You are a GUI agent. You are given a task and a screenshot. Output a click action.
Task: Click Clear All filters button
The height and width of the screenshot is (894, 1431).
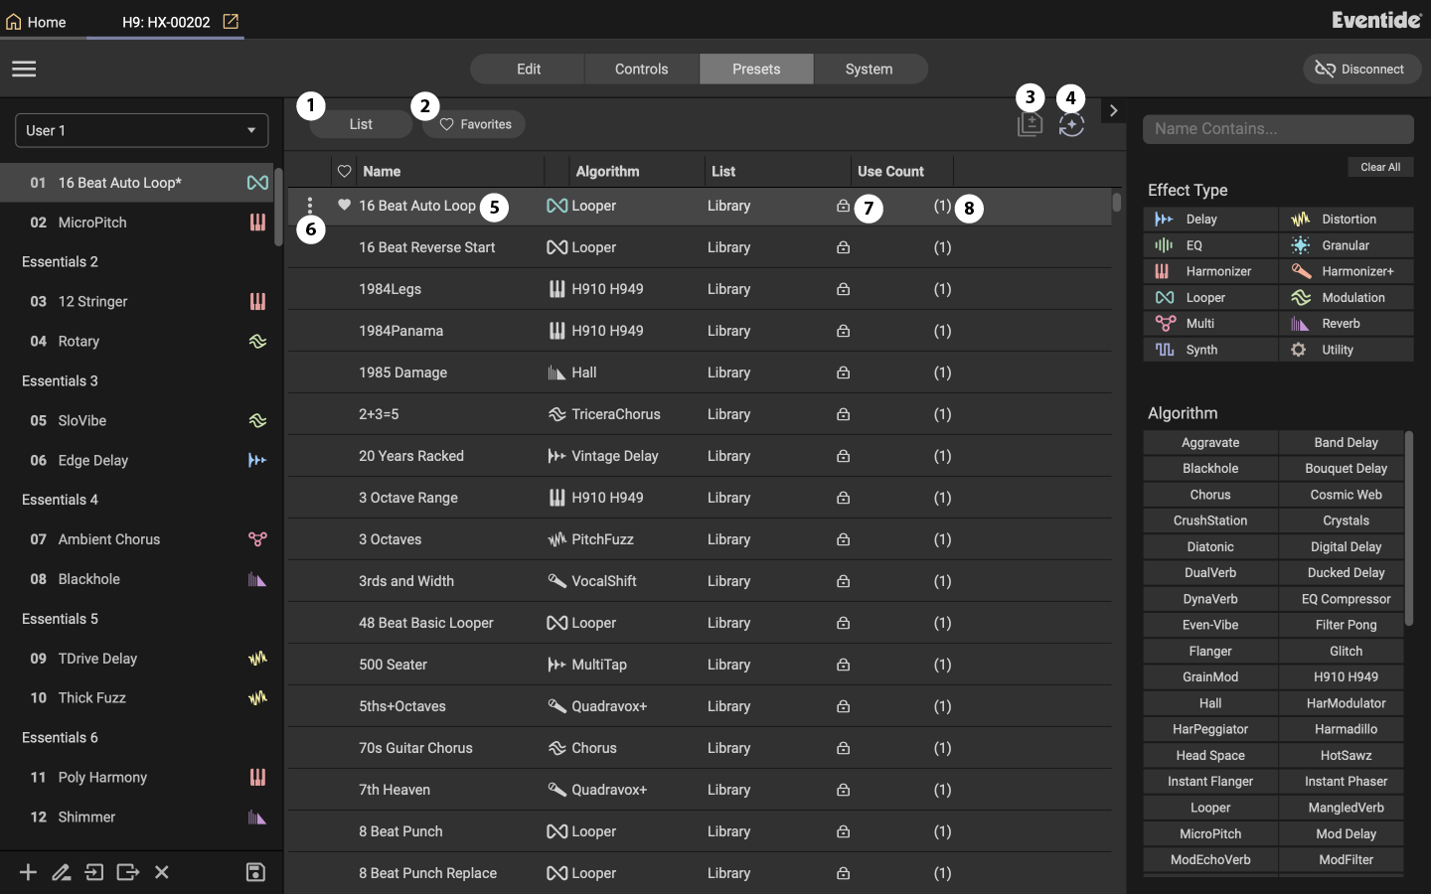[x=1380, y=167]
